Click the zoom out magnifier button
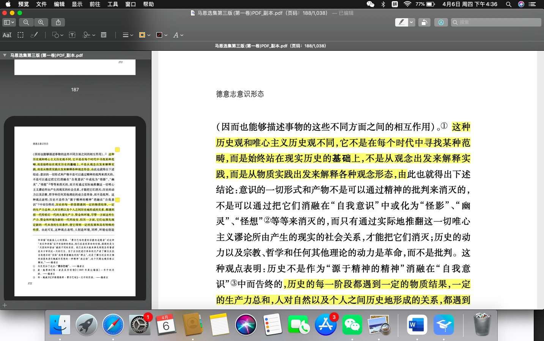The height and width of the screenshot is (341, 544). pos(26,22)
